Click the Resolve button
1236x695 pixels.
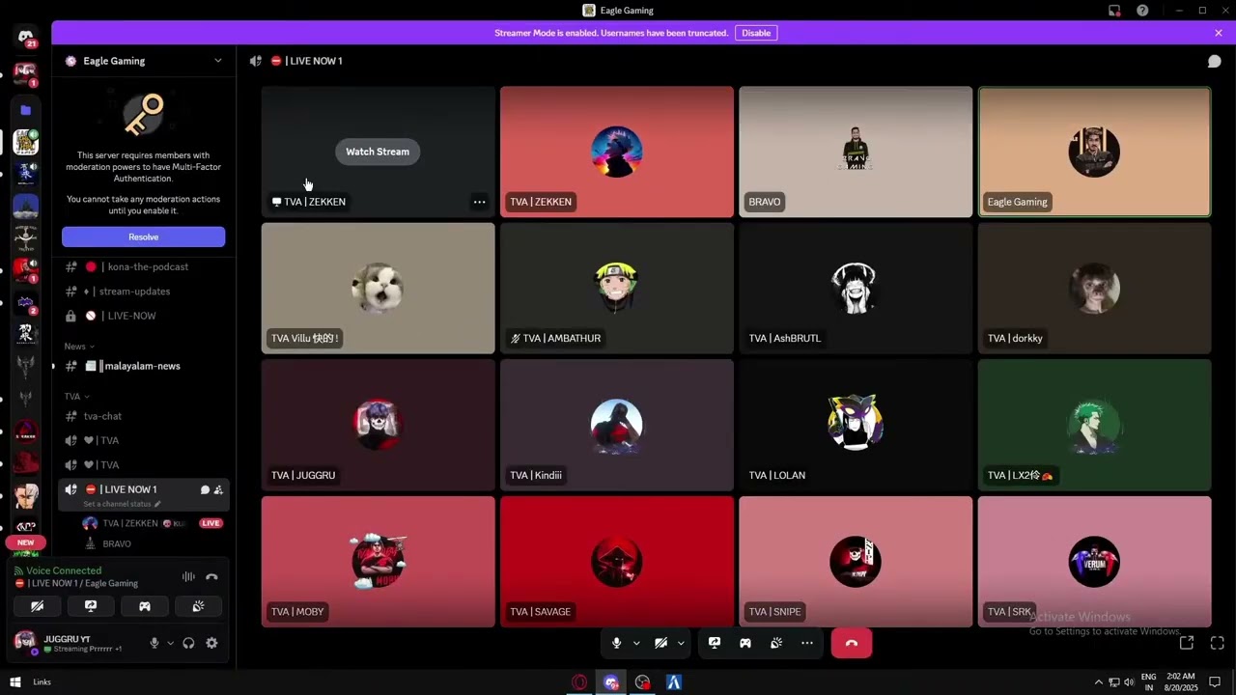click(x=144, y=236)
